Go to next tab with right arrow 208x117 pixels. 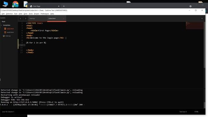click(25, 19)
